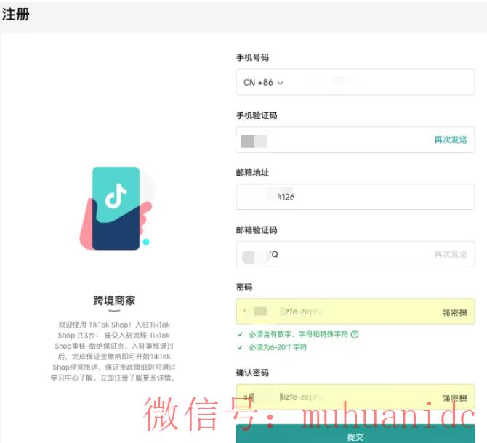Open the CN +86 country code dropdown
The height and width of the screenshot is (443, 487).
[x=263, y=83]
